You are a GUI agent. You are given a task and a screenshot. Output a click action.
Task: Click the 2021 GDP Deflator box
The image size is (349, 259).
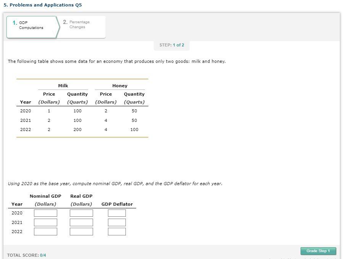pyautogui.click(x=117, y=222)
